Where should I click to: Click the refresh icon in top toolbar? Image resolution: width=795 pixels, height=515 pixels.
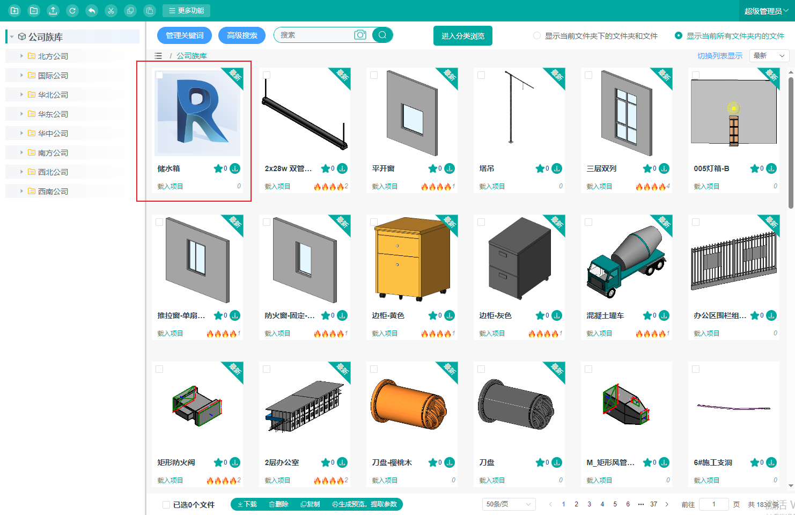[x=72, y=11]
